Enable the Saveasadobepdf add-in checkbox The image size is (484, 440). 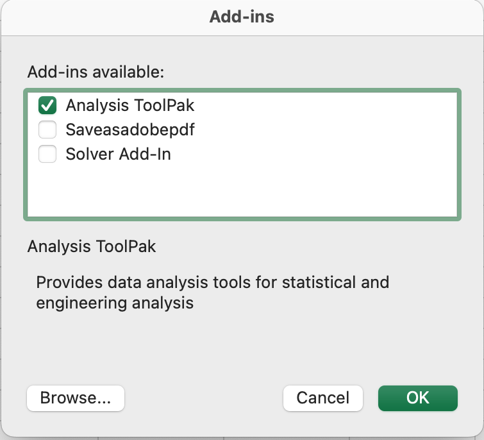(47, 130)
